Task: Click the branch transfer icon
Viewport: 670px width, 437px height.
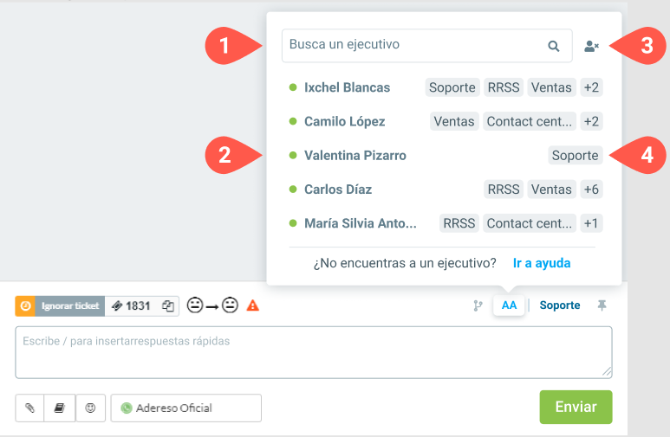Action: coord(478,305)
